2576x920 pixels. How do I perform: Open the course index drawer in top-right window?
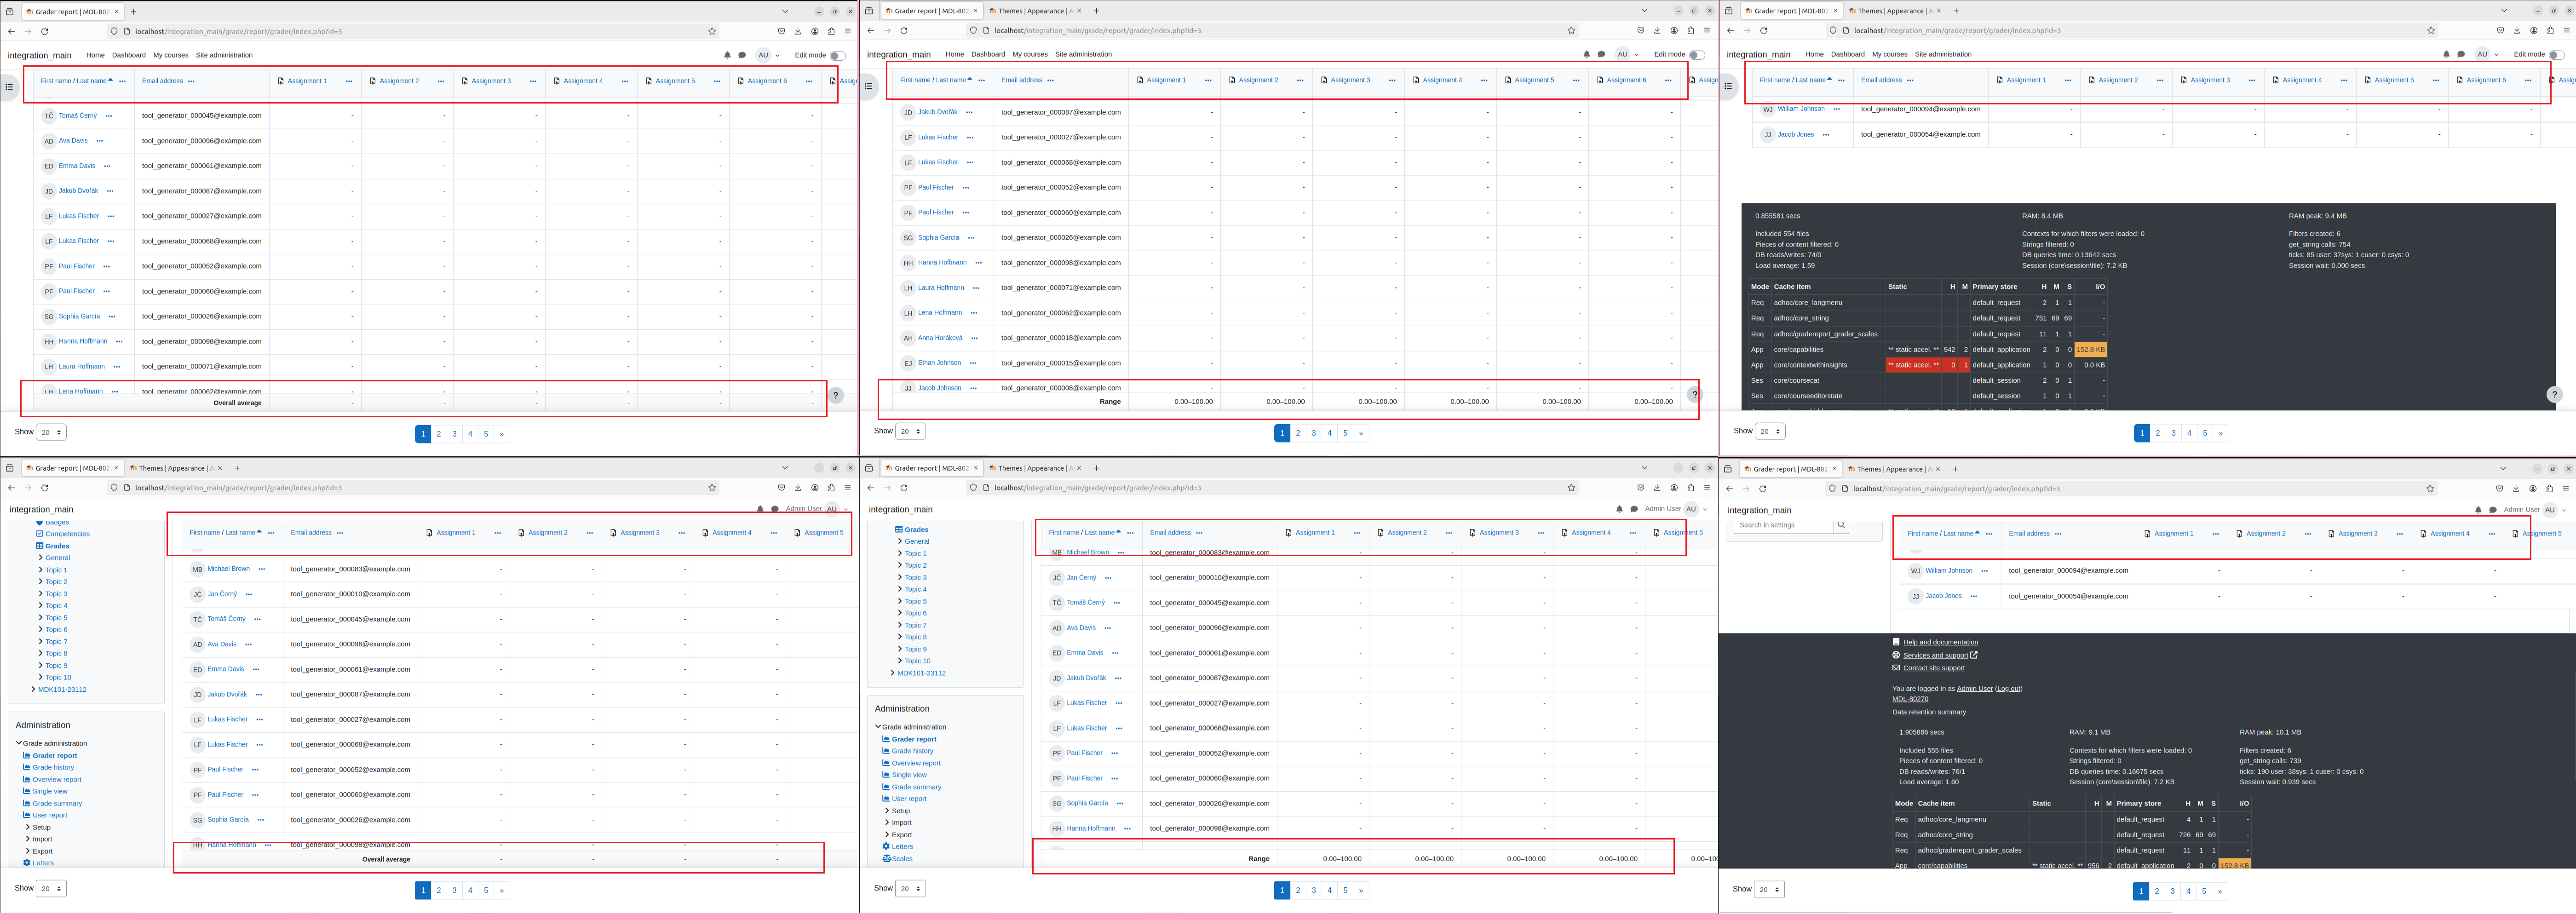(x=1728, y=86)
